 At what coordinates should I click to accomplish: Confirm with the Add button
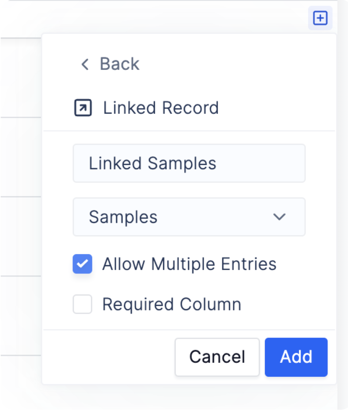click(x=296, y=357)
